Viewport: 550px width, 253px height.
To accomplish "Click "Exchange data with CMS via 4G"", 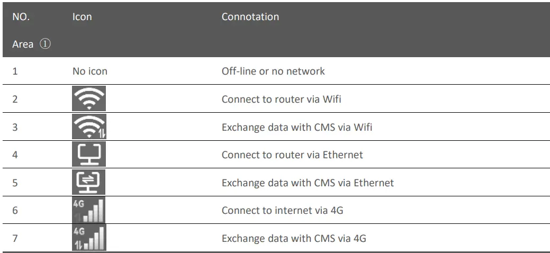I will coord(293,239).
